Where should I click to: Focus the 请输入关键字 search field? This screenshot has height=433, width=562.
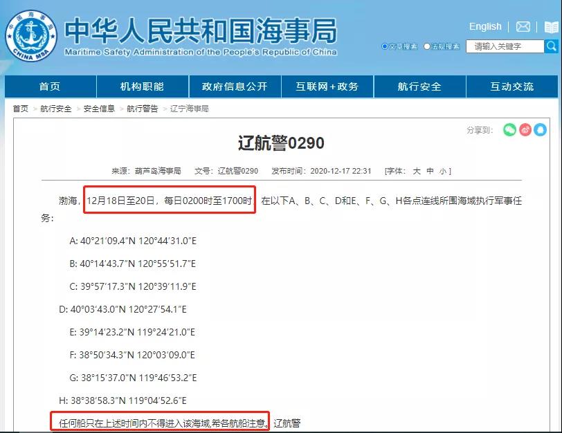point(505,46)
